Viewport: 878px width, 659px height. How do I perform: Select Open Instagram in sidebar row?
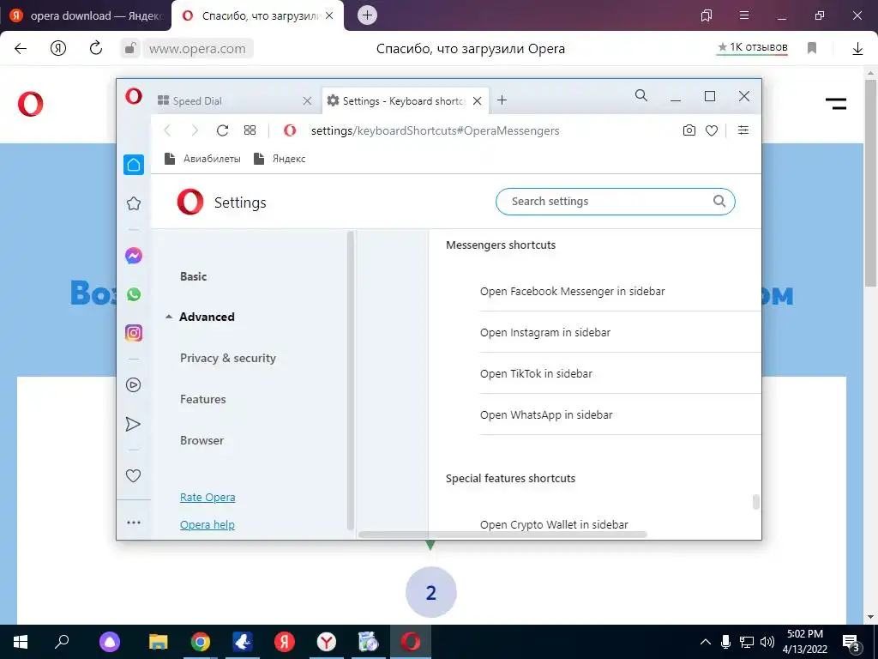click(x=620, y=332)
